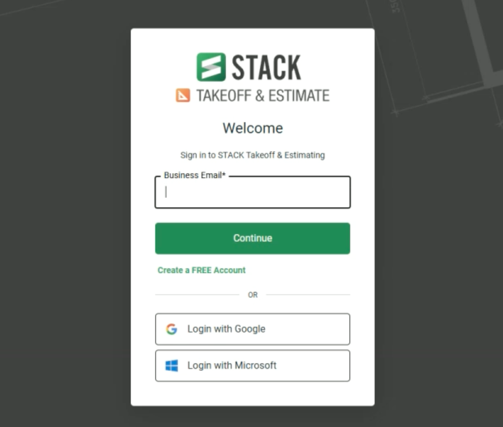Click the TAKEOFF & ESTIMATE product title

pos(263,96)
